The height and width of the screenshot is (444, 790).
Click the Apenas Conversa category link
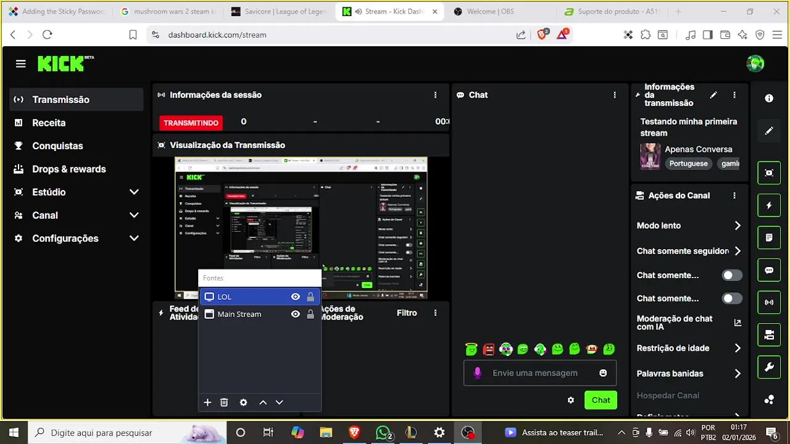[x=698, y=149]
